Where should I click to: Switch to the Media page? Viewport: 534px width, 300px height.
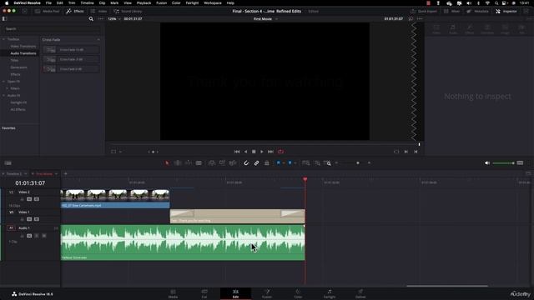pyautogui.click(x=173, y=293)
